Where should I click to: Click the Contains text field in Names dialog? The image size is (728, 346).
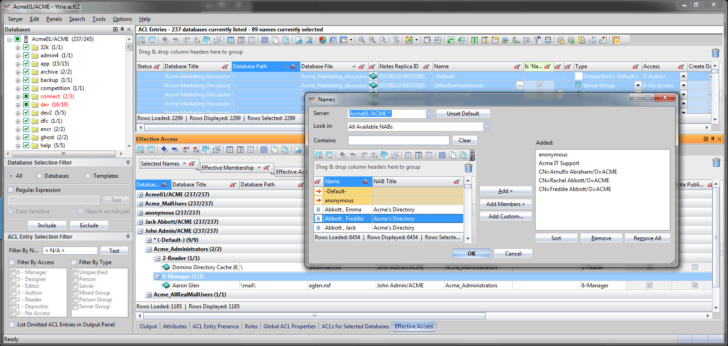[399, 140]
